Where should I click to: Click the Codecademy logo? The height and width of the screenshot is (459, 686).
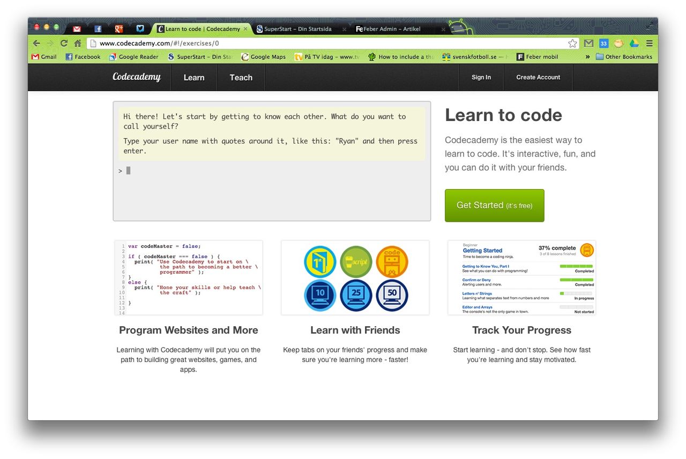tap(137, 77)
